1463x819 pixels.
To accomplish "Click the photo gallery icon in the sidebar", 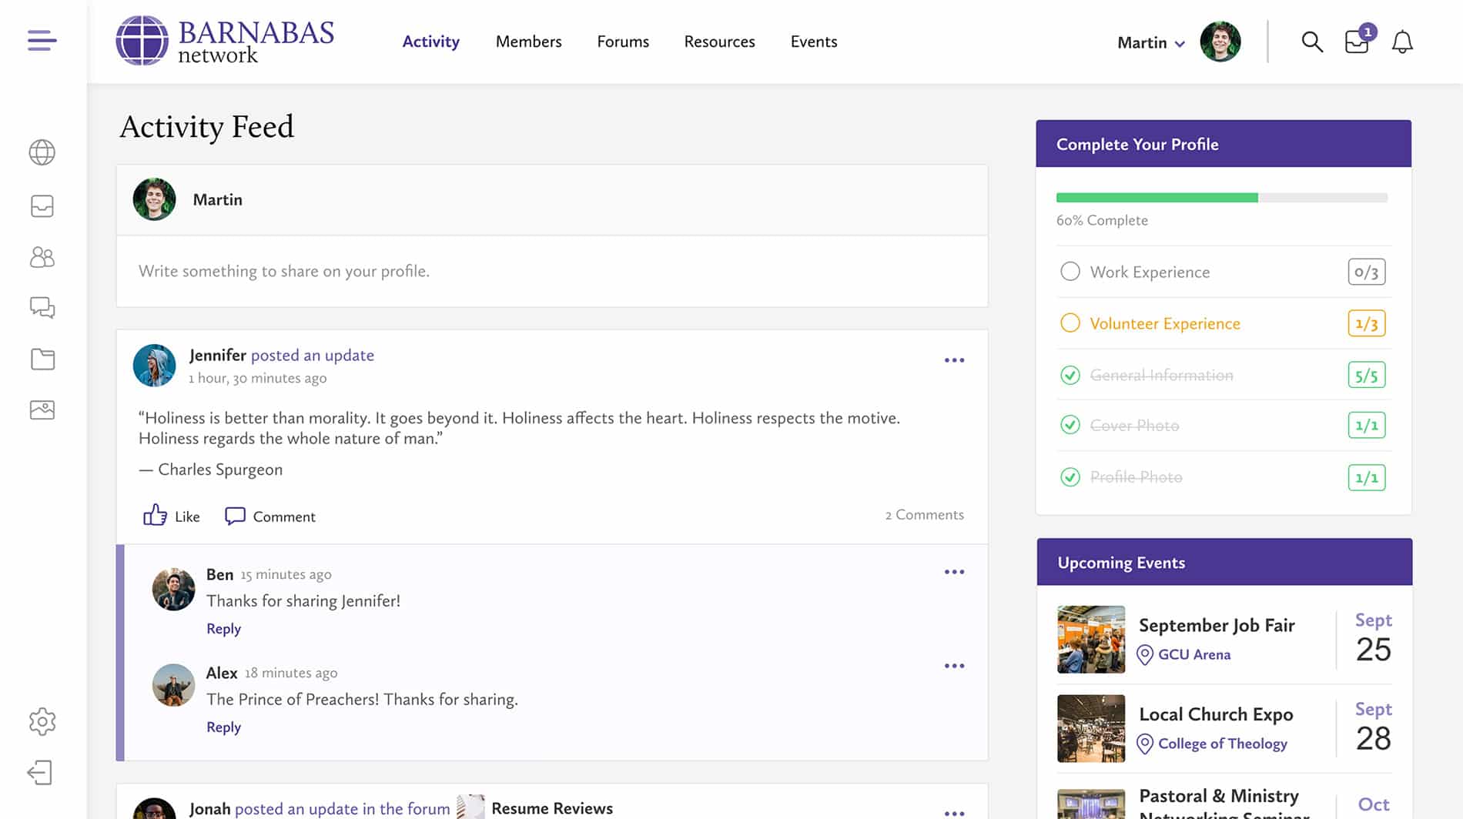I will 42,410.
